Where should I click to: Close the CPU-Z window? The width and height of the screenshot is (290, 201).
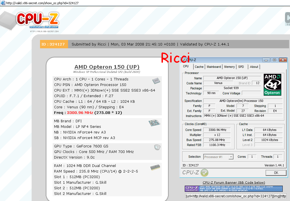[283, 60]
